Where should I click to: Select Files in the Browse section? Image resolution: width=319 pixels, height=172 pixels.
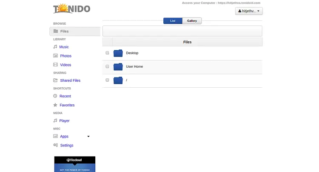pyautogui.click(x=75, y=31)
